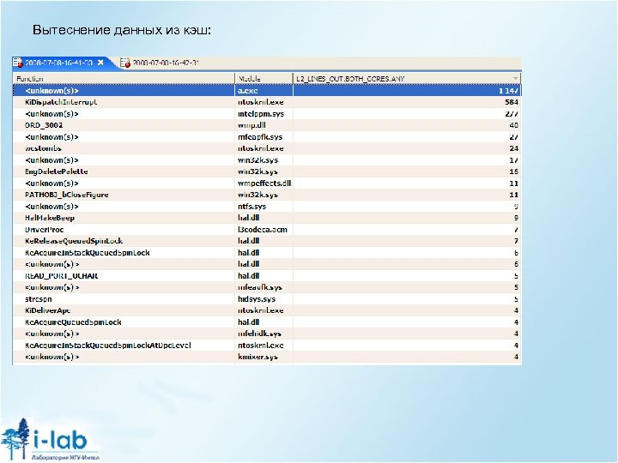Switch to the second, inactive results tab
This screenshot has width=618, height=463.
point(160,63)
